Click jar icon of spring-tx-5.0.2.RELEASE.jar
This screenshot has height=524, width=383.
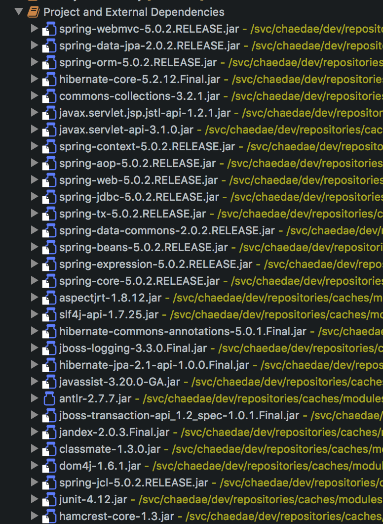[x=49, y=214]
